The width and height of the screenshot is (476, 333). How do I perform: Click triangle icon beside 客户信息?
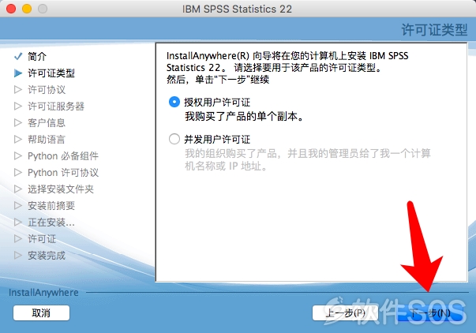click(x=18, y=122)
